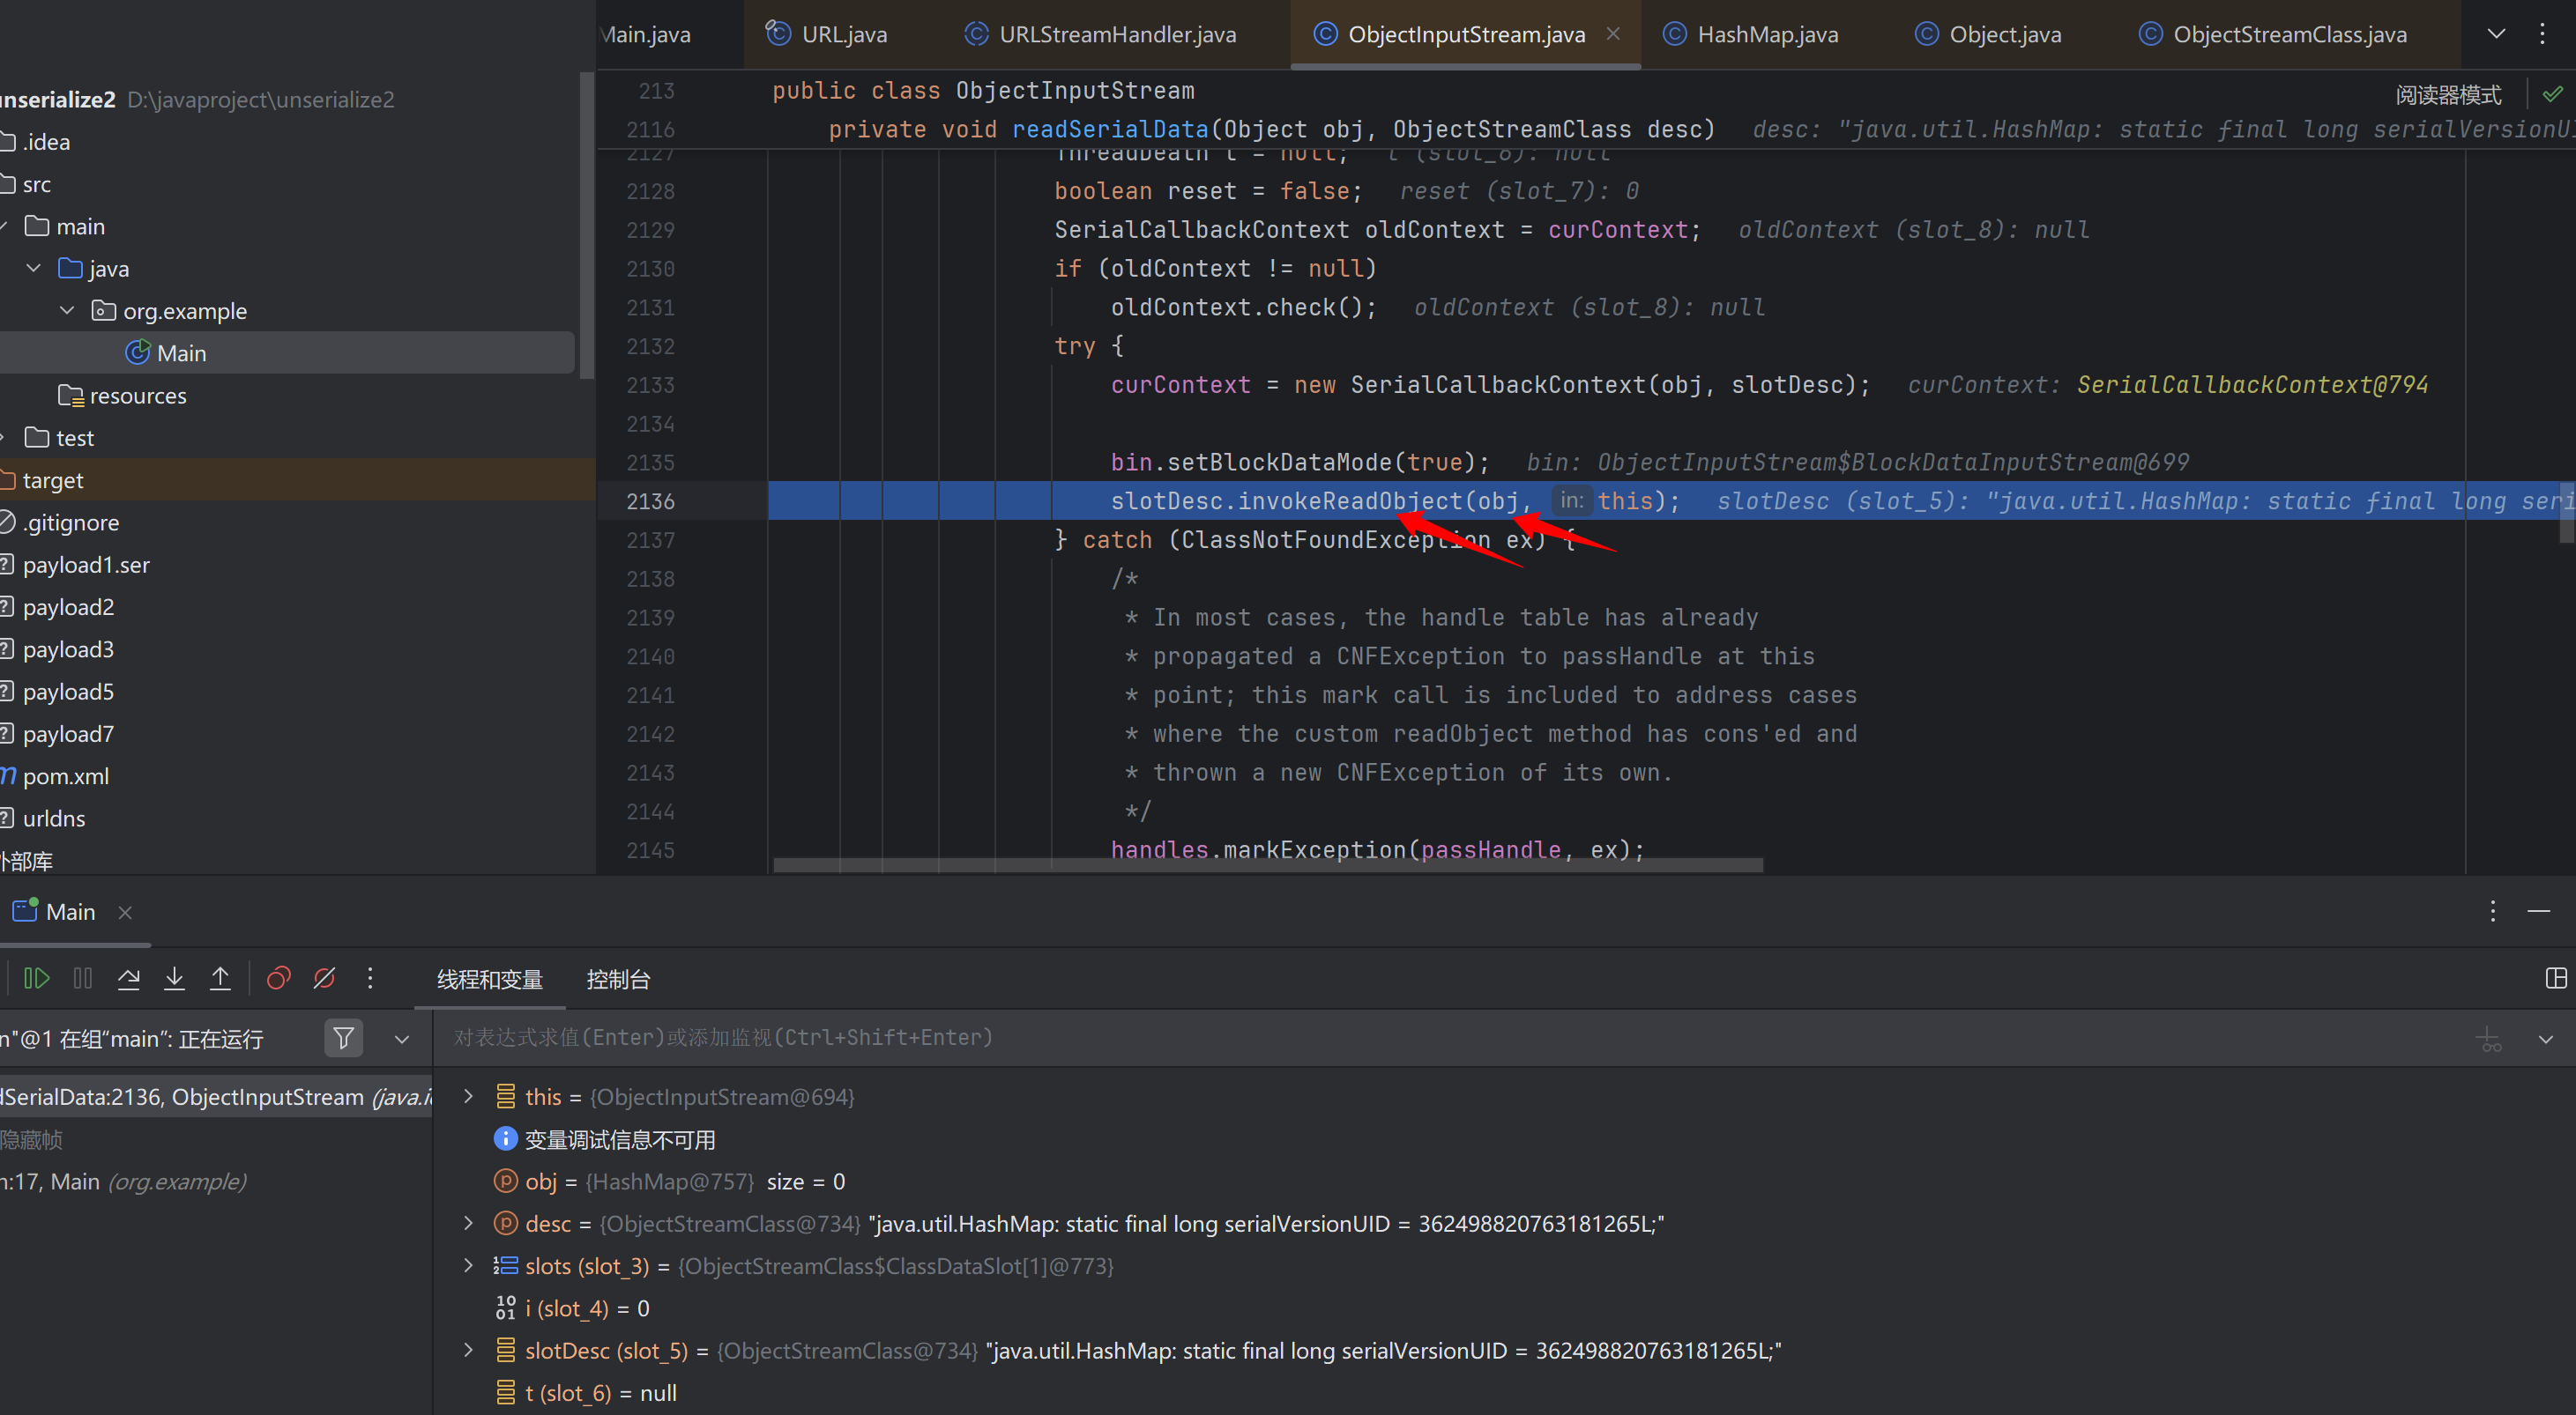The image size is (2576, 1415).
Task: Select the pom.xml file in project tree
Action: [66, 776]
